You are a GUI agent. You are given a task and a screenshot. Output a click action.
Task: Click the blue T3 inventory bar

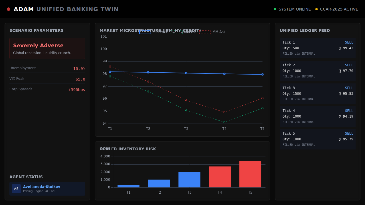(189, 179)
